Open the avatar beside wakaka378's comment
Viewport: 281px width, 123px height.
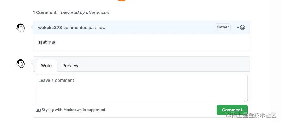tap(20, 28)
